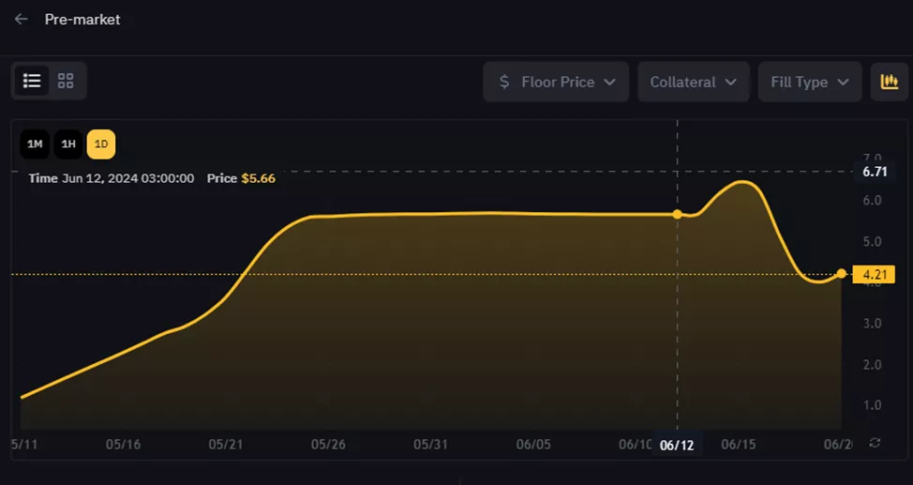913x485 pixels.
Task: Click the chart line's end point at 4.21
Action: [x=842, y=274]
